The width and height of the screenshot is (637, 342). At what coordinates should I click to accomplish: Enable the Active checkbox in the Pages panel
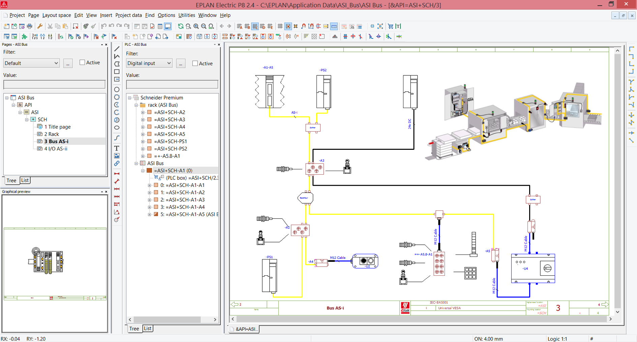(82, 62)
